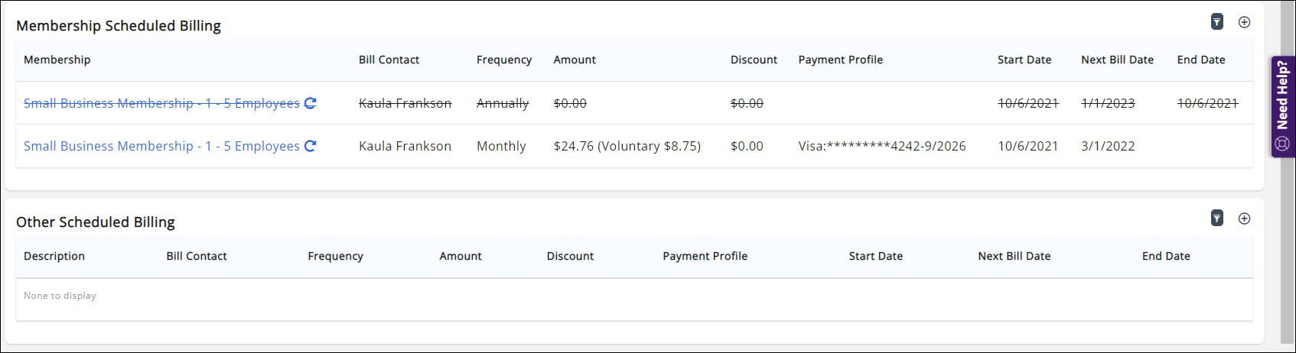Click the vertical scrollbar on the right
This screenshot has width=1296, height=353.
[x=1288, y=229]
